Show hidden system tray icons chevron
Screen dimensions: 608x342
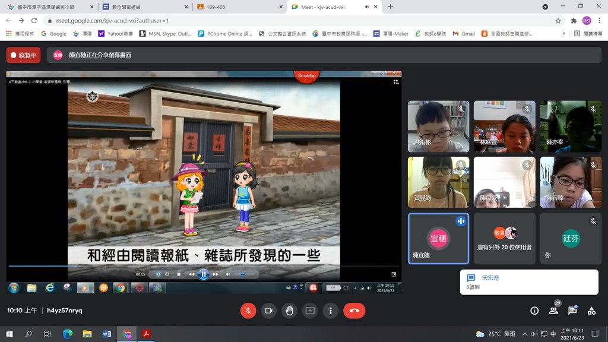(525, 334)
